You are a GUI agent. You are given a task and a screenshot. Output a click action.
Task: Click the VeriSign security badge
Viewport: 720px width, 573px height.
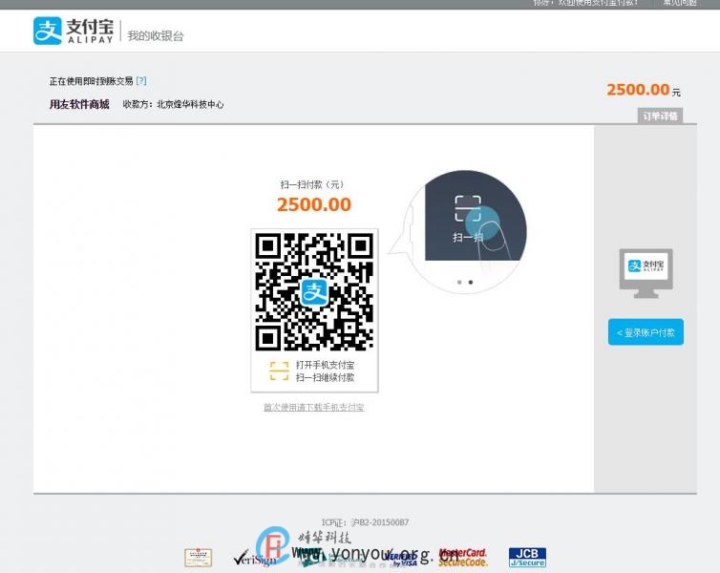tap(256, 559)
